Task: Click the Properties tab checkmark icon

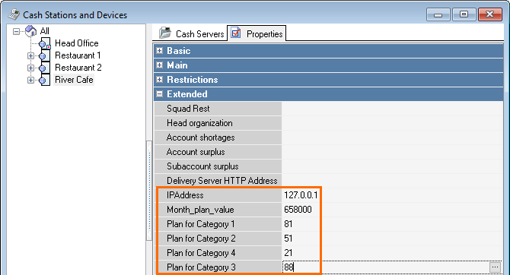Action: (x=236, y=33)
